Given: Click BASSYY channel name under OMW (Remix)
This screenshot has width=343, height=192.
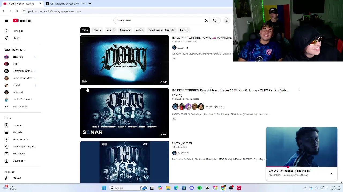Looking at the screenshot, I should 182,153.
